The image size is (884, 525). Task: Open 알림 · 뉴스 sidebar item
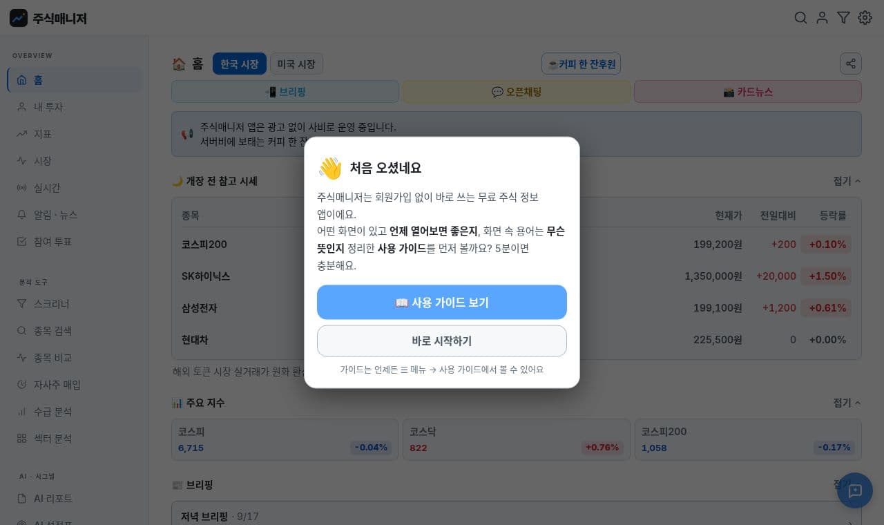(75, 215)
